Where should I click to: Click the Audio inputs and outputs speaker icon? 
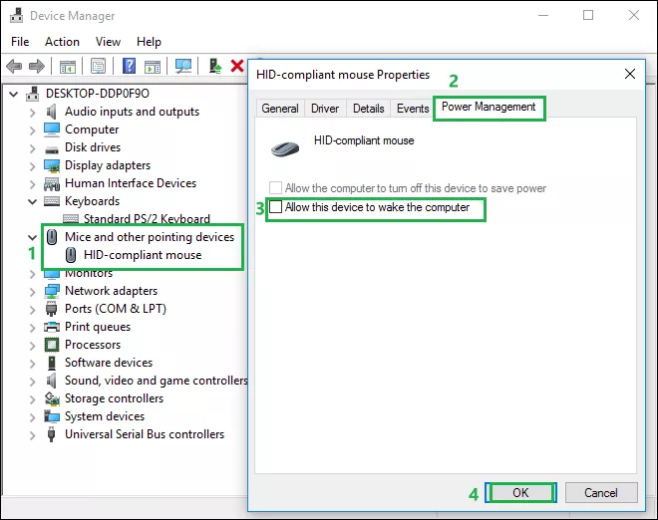click(51, 112)
